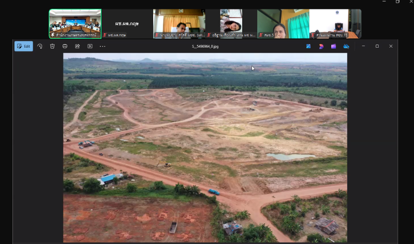Open the blue image editing app icon
Viewport: 414px width, 244px height.
pos(308,46)
